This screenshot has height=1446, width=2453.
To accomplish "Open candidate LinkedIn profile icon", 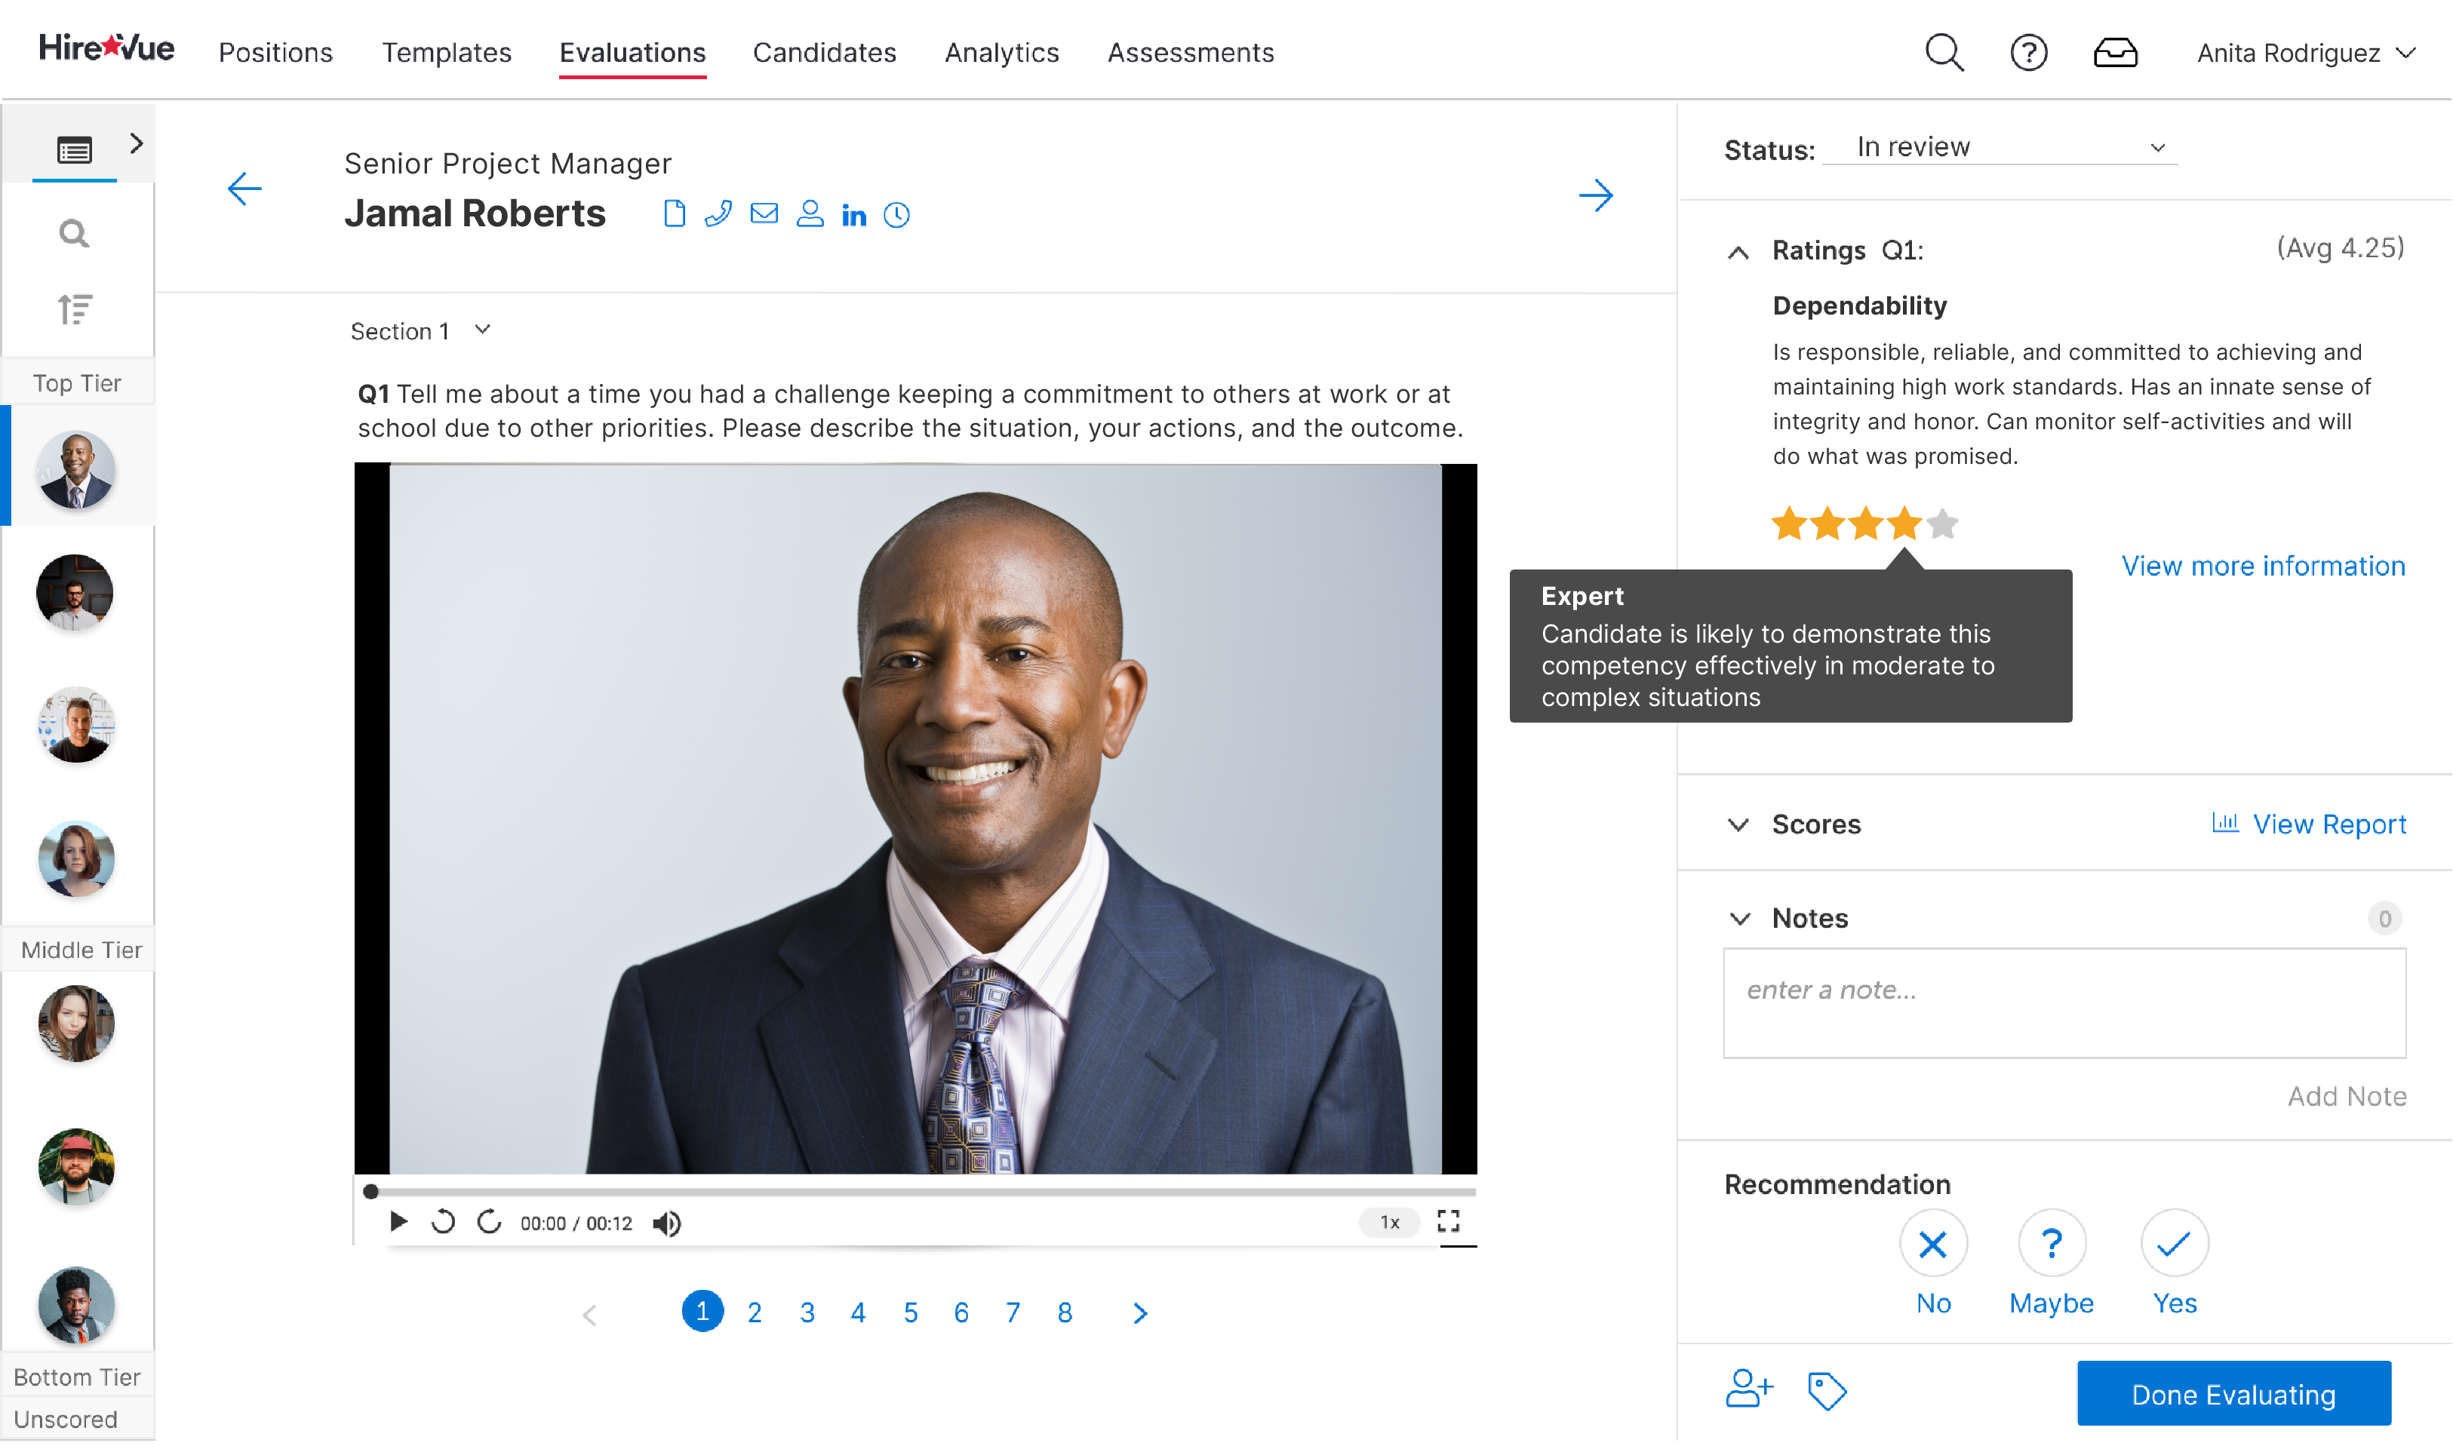I will click(x=854, y=213).
